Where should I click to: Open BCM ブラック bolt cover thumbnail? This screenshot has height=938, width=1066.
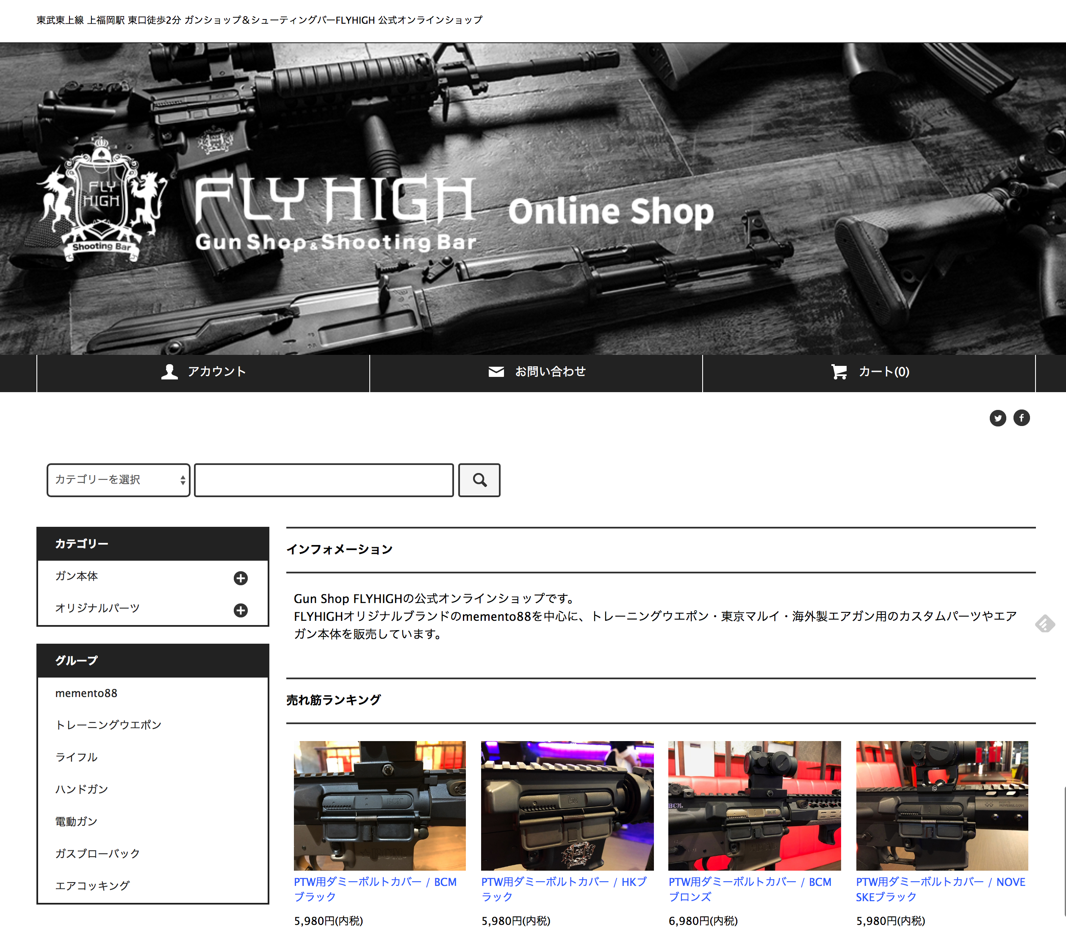pyautogui.click(x=379, y=805)
